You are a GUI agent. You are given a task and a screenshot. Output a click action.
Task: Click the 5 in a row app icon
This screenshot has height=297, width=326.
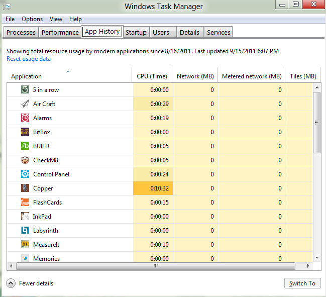click(x=25, y=89)
